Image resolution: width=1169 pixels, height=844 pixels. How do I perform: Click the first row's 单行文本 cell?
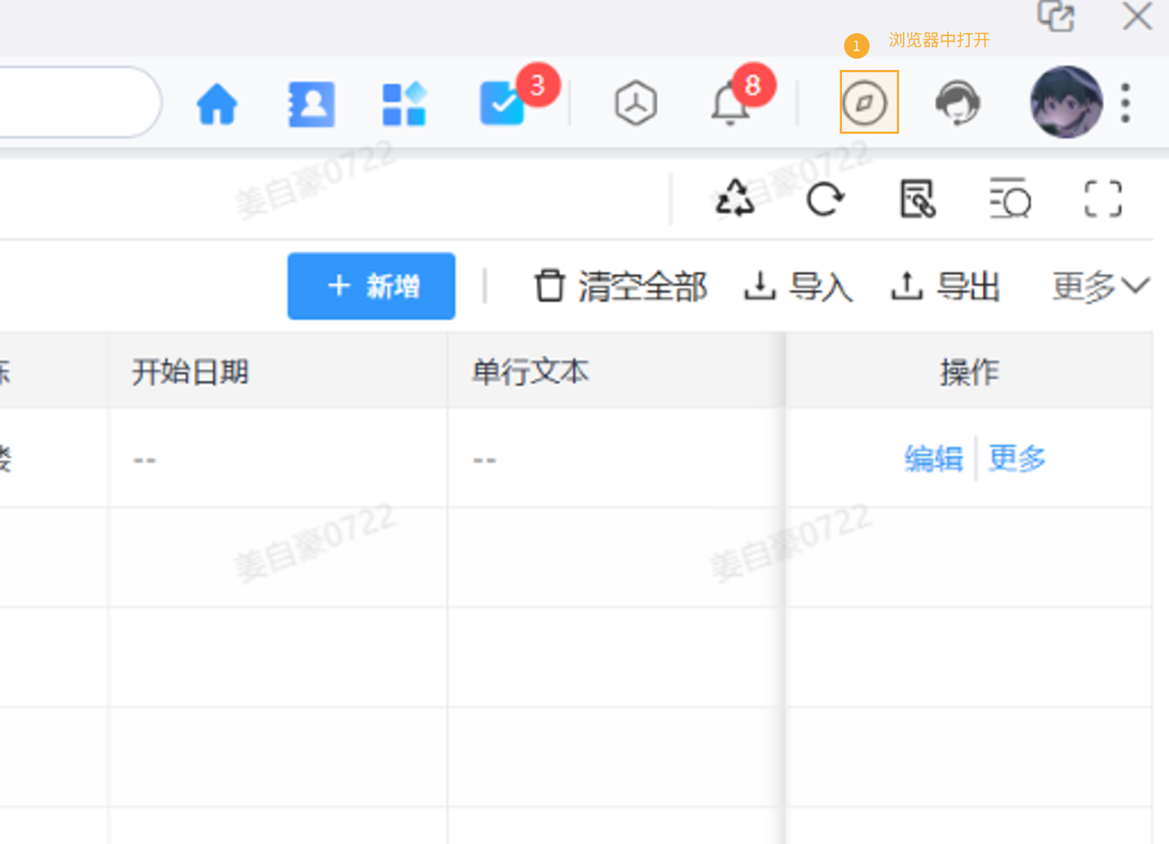point(616,458)
